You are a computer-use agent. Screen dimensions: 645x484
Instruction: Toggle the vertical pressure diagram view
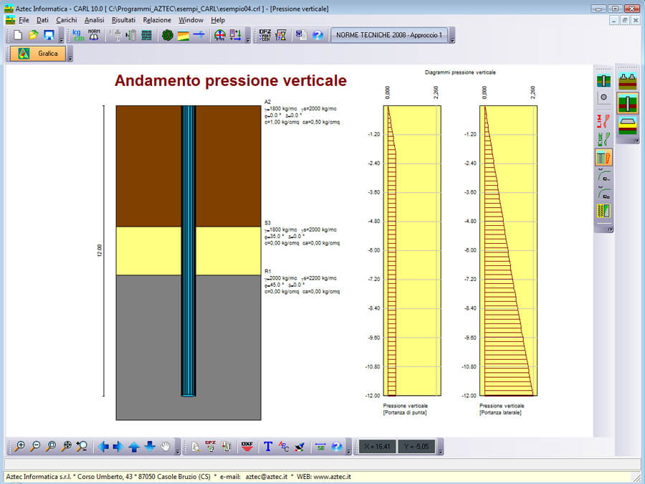pos(603,158)
